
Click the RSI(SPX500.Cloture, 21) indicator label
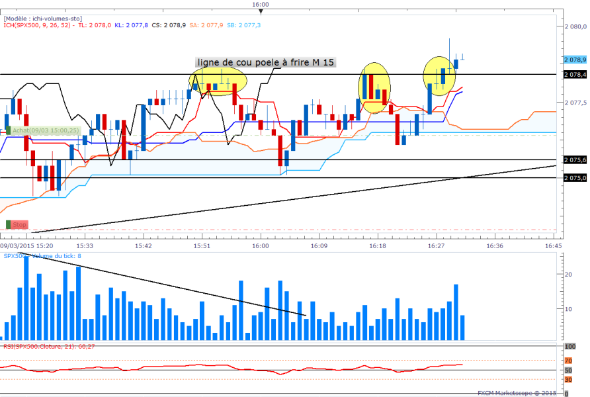[50, 346]
